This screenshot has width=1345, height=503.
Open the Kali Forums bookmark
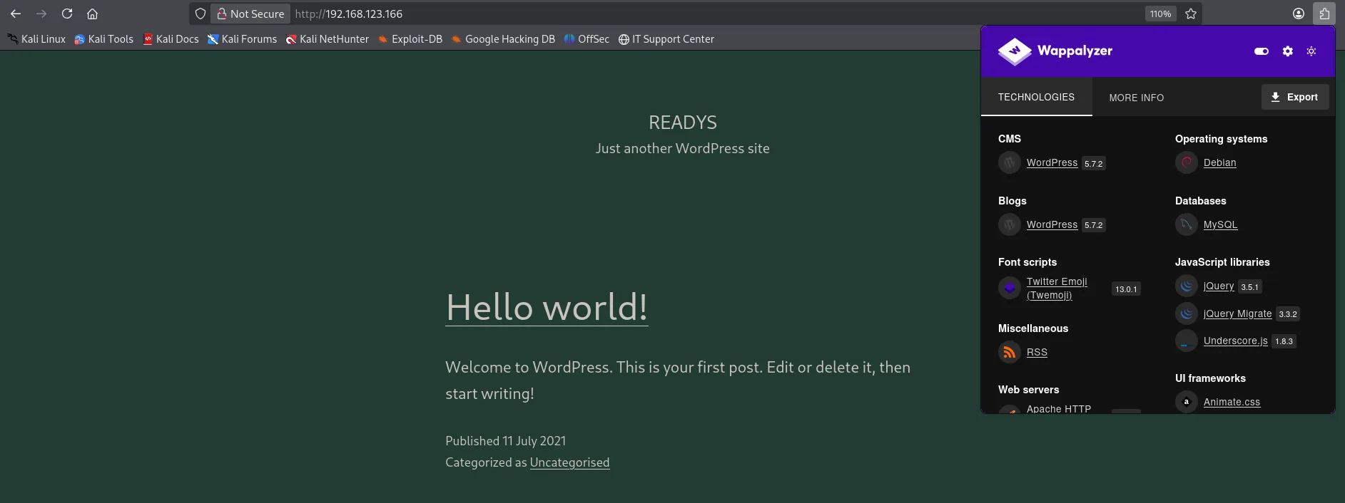(x=243, y=39)
